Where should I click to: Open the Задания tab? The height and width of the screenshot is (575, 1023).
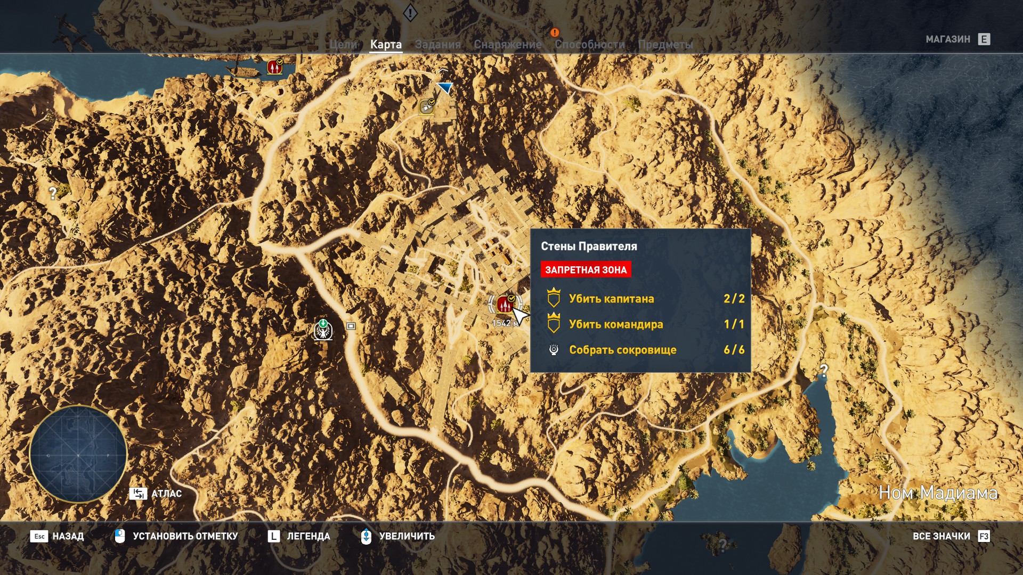click(437, 45)
